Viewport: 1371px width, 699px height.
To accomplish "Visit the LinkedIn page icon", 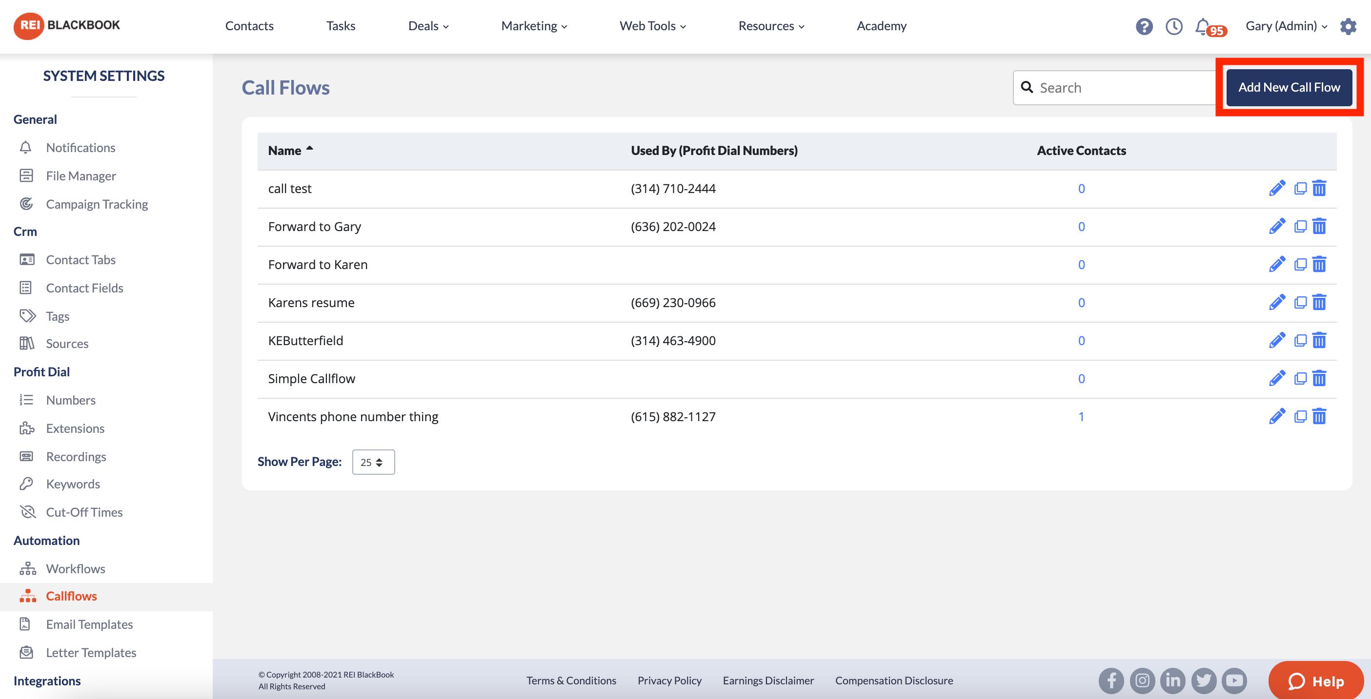I will (x=1173, y=680).
